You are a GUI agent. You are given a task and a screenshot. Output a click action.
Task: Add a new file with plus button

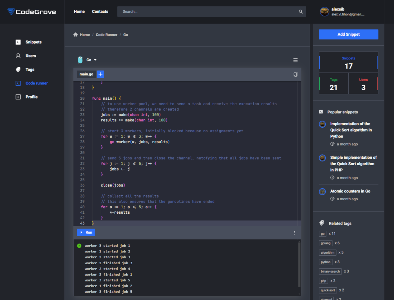[x=101, y=74]
